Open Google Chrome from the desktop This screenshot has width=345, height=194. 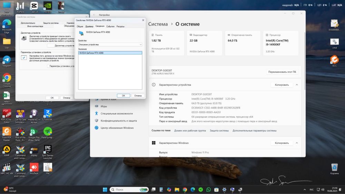(x=7, y=78)
